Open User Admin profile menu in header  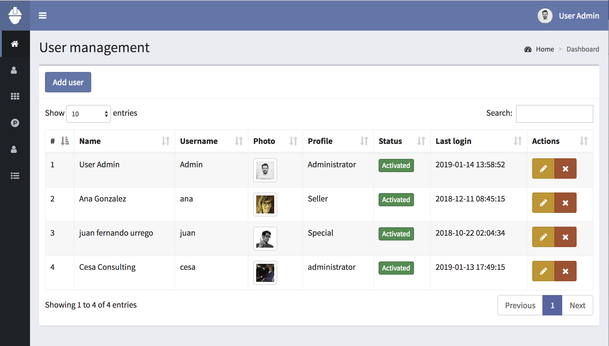click(x=568, y=16)
